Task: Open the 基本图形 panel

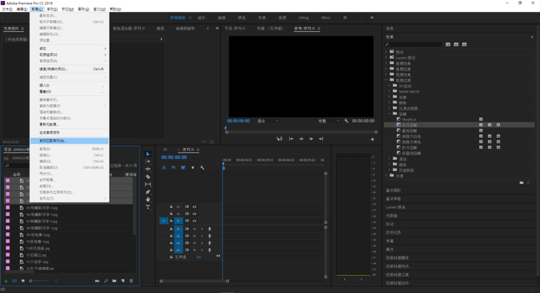Action: [x=393, y=190]
